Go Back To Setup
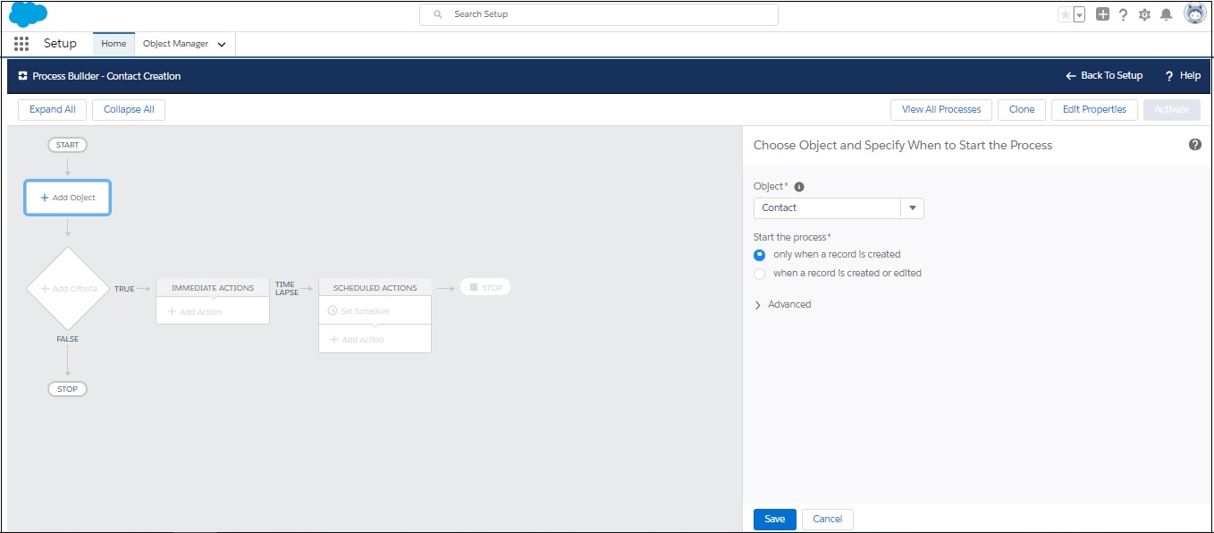The height and width of the screenshot is (533, 1214). [1104, 76]
